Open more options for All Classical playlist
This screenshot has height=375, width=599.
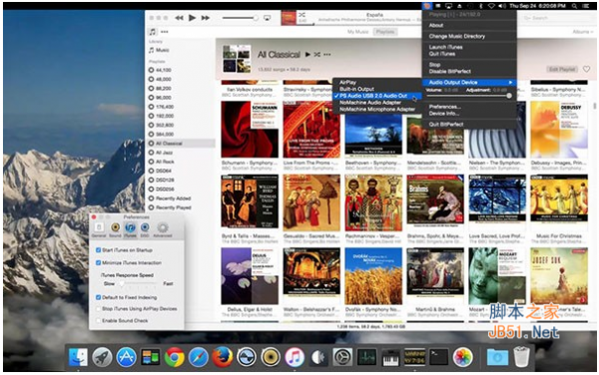pos(327,55)
